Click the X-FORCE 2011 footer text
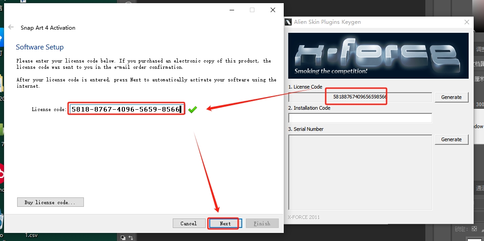 pos(304,217)
